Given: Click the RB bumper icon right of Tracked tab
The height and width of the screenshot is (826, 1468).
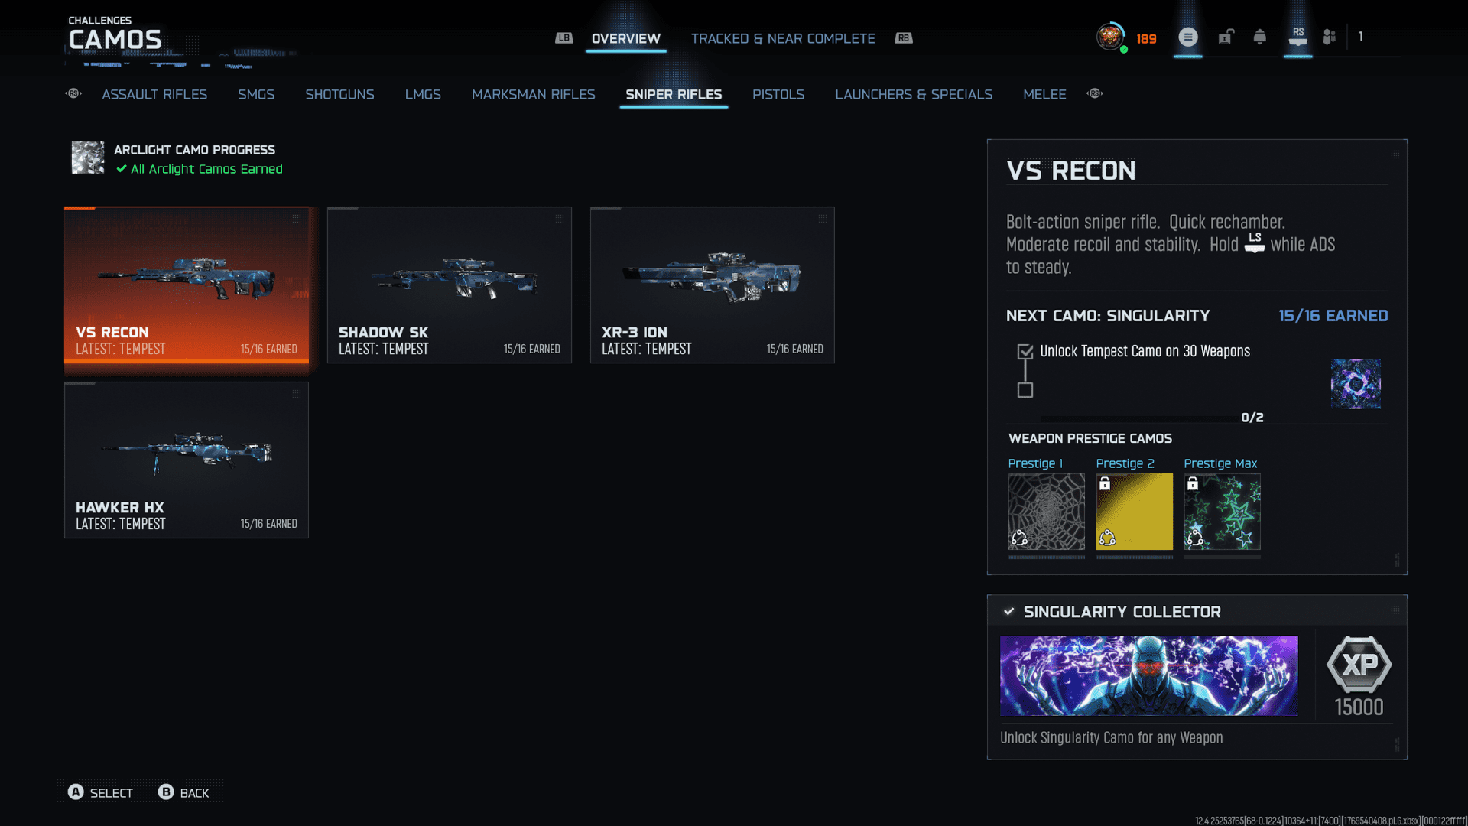Looking at the screenshot, I should coord(904,38).
